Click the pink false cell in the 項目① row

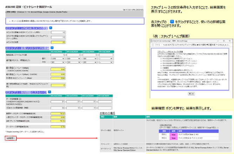click(173, 135)
